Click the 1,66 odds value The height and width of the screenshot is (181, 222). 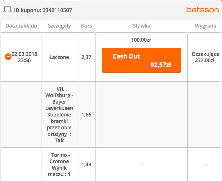pos(86,115)
